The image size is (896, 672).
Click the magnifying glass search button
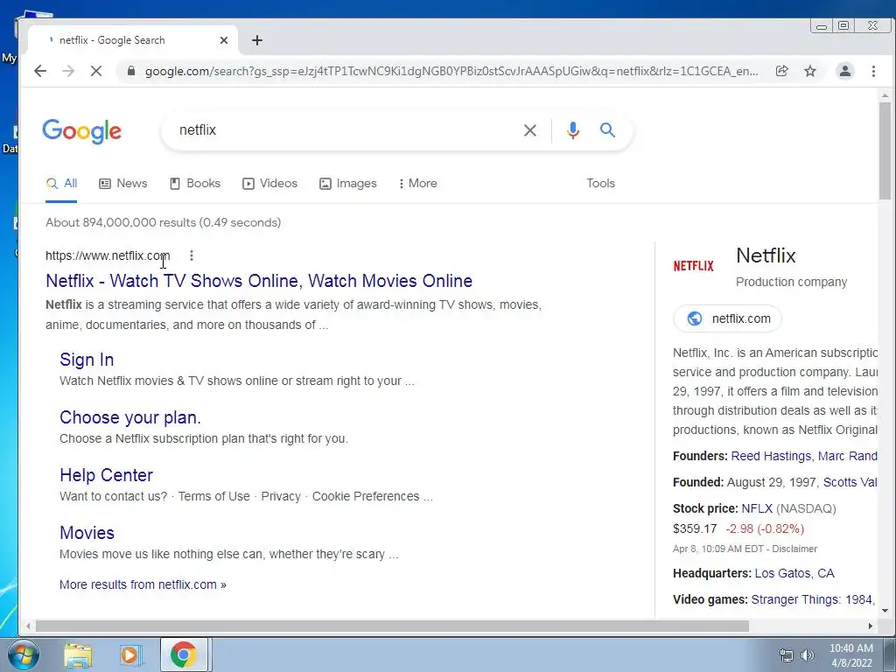coord(607,130)
